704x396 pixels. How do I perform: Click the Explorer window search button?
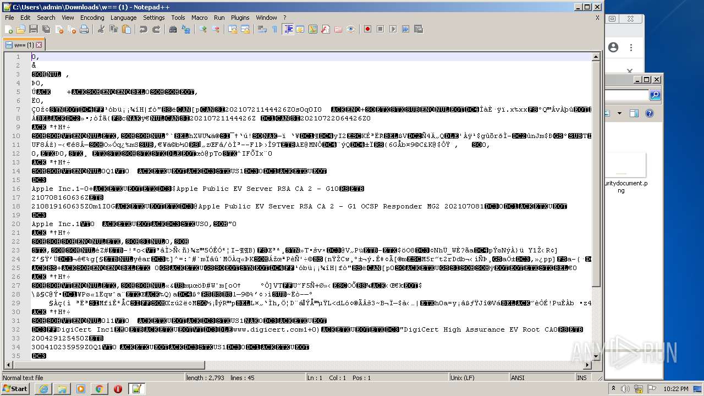[654, 95]
